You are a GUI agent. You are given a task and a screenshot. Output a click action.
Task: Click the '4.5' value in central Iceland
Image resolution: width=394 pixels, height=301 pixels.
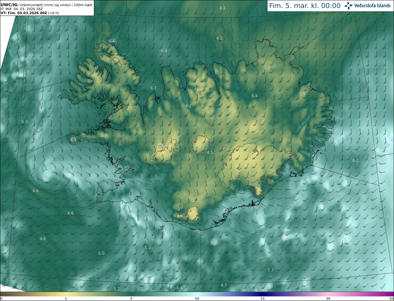(x=210, y=153)
